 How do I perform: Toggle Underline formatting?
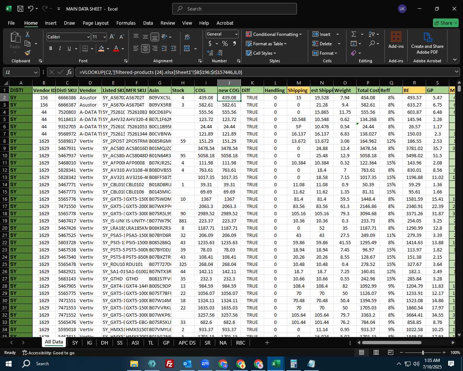pos(69,49)
